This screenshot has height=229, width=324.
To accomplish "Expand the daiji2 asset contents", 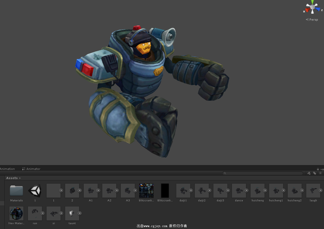I will [209, 191].
